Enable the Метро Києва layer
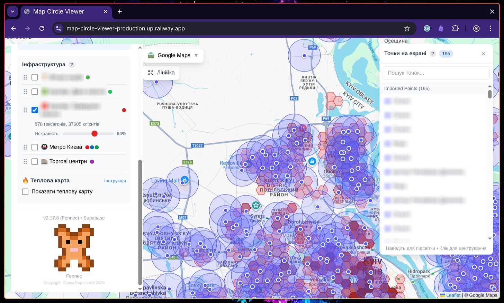This screenshot has height=303, width=504. pyautogui.click(x=35, y=147)
